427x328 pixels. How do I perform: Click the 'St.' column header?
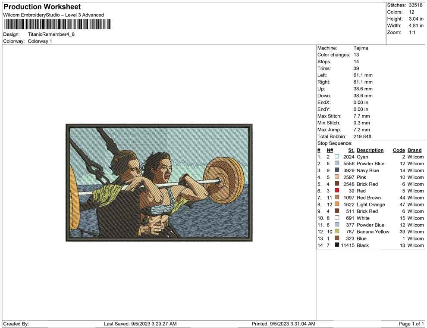(351, 150)
